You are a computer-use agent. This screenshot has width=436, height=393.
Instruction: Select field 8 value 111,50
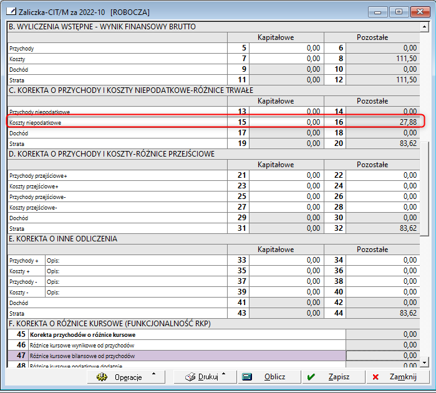382,59
